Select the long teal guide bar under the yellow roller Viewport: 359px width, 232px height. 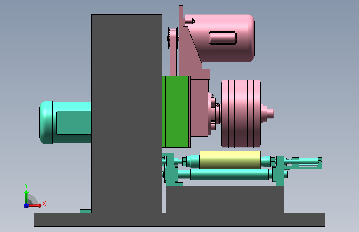pyautogui.click(x=229, y=174)
